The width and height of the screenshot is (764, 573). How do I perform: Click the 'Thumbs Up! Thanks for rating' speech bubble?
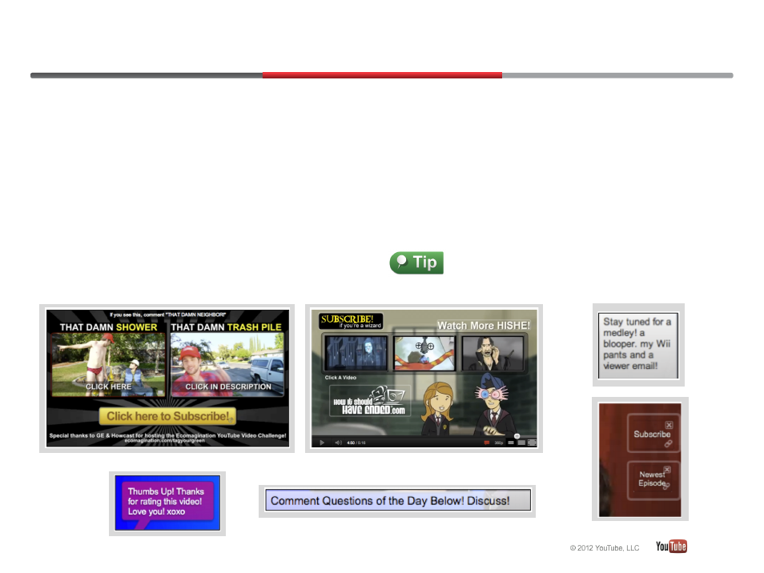(x=167, y=503)
